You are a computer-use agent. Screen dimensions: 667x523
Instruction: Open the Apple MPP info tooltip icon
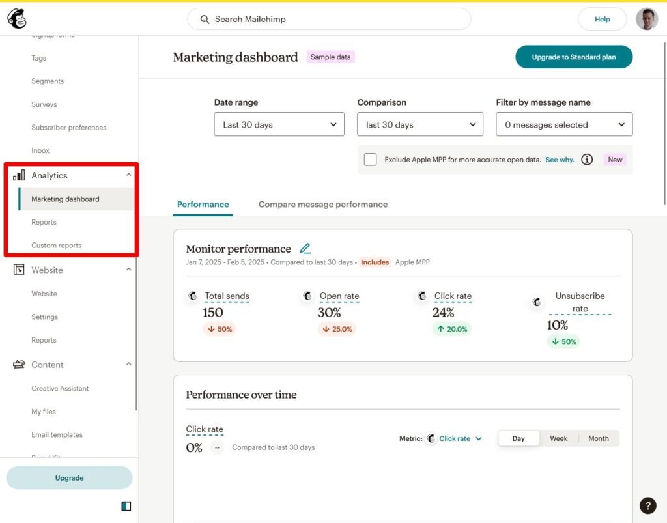click(x=587, y=159)
